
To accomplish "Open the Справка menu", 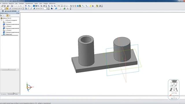I will [x=46, y=3].
